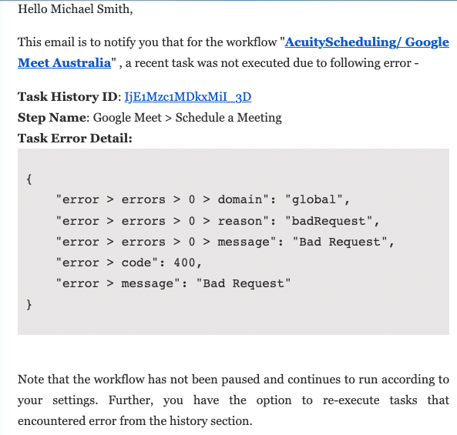Open Task History ID link IjE1Mzc1MDkxMiI_3D
Image resolution: width=457 pixels, height=435 pixels.
pos(188,97)
